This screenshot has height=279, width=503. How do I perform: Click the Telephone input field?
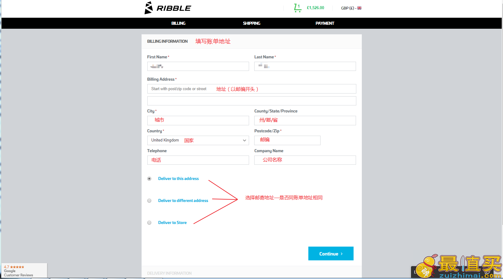198,160
